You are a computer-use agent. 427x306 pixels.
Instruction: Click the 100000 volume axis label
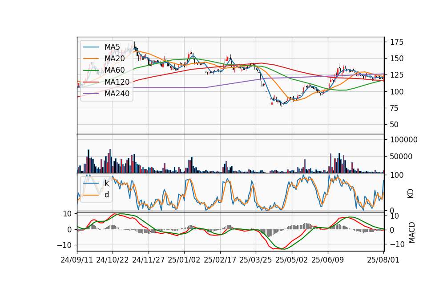coord(404,140)
